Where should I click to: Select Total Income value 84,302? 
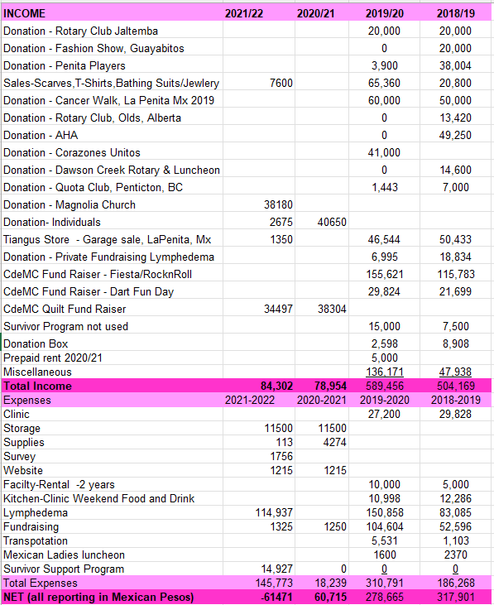(x=259, y=386)
